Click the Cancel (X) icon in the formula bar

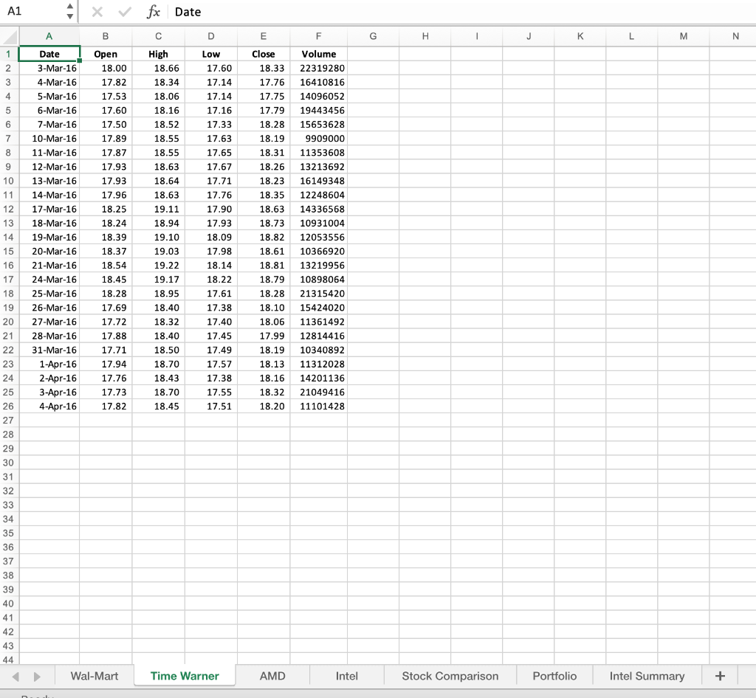tap(97, 11)
